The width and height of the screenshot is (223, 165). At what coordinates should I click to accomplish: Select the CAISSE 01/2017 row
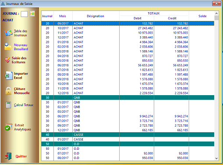point(128,139)
